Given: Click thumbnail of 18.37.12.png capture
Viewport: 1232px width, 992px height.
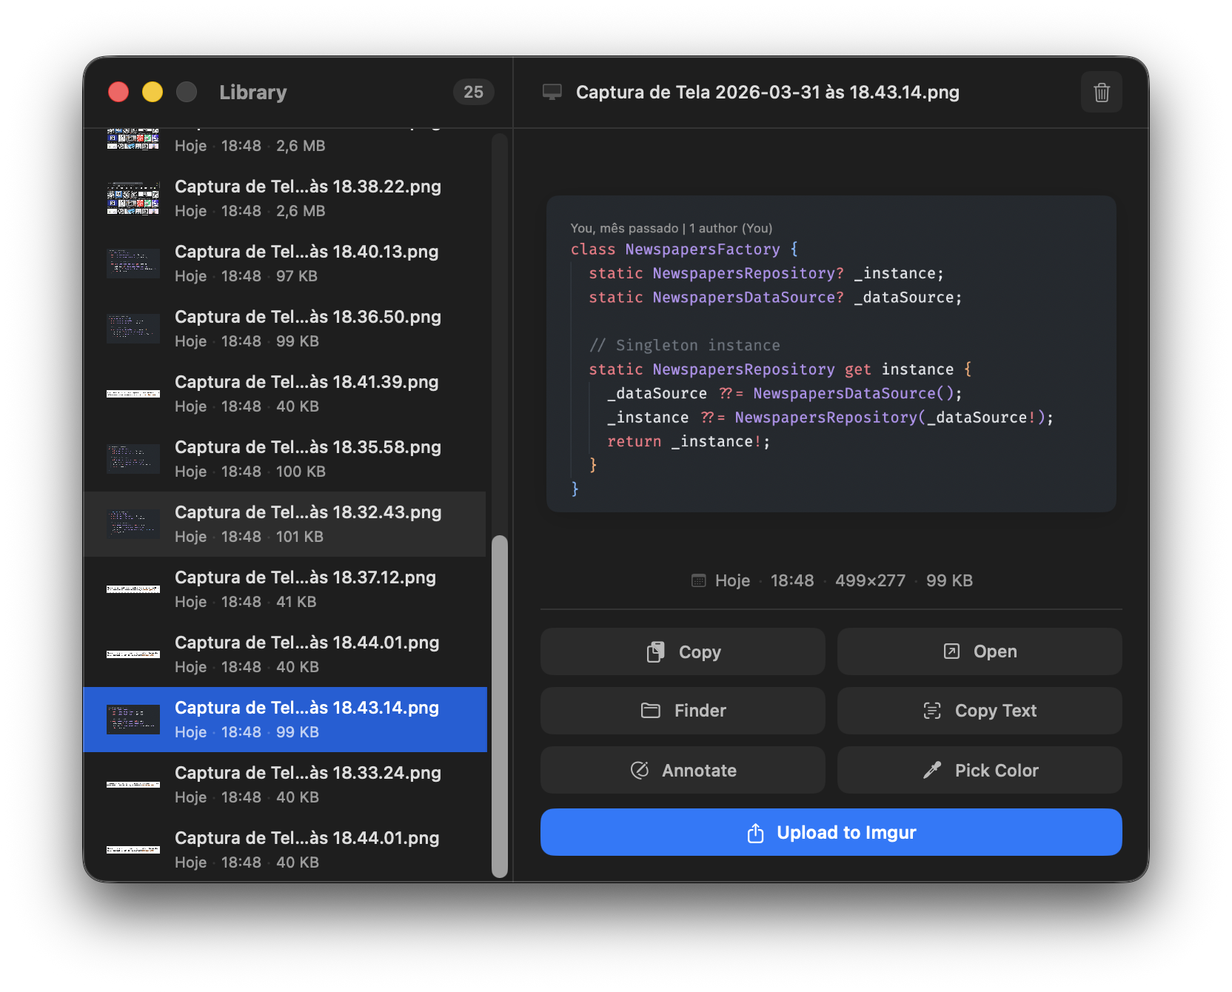Looking at the screenshot, I should 133,589.
